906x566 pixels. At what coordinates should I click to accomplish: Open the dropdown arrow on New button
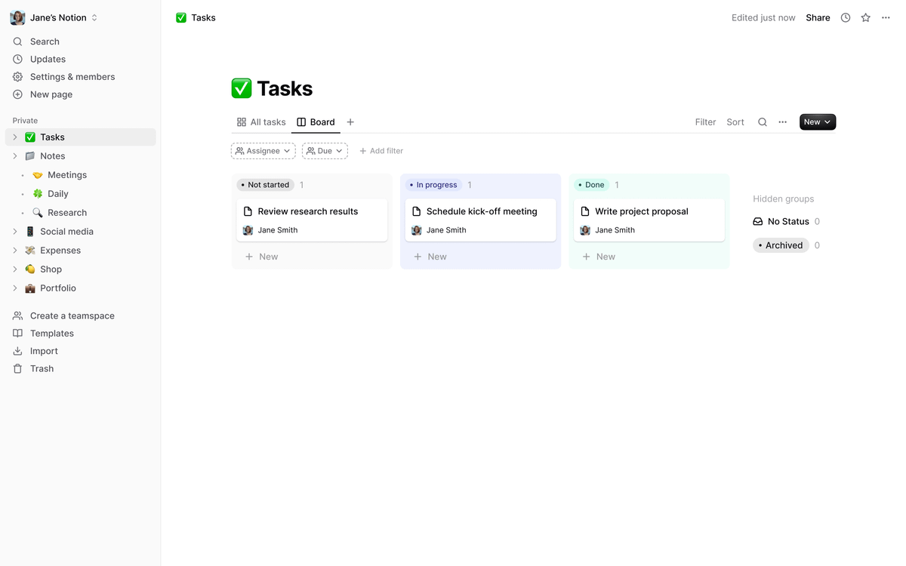click(x=828, y=122)
